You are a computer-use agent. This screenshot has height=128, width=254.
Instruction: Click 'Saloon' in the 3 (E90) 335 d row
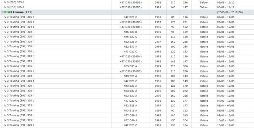204,3
